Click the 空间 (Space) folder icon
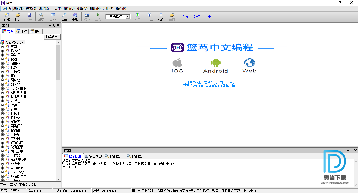Viewport: 358px width, 193px height. pos(172,17)
